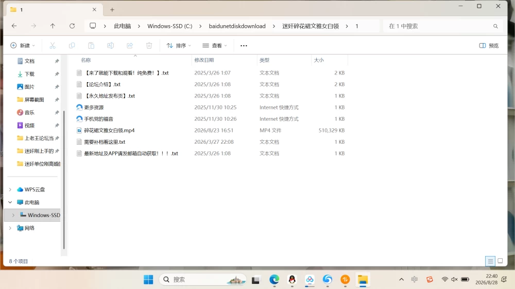This screenshot has height=289, width=515.
Task: Open the See more ellipsis menu
Action: [244, 46]
